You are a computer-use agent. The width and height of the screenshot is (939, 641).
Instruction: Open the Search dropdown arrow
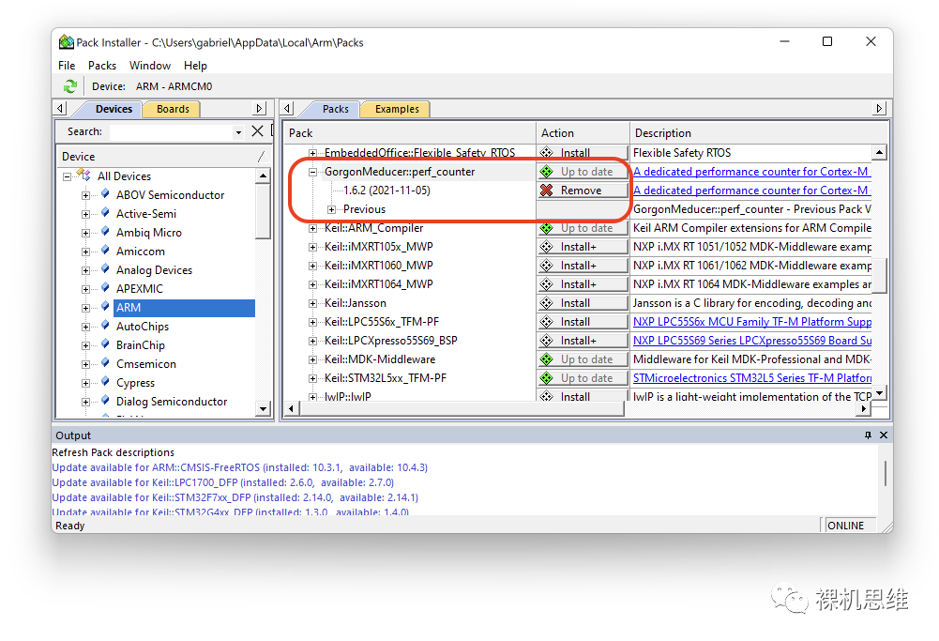pyautogui.click(x=238, y=132)
